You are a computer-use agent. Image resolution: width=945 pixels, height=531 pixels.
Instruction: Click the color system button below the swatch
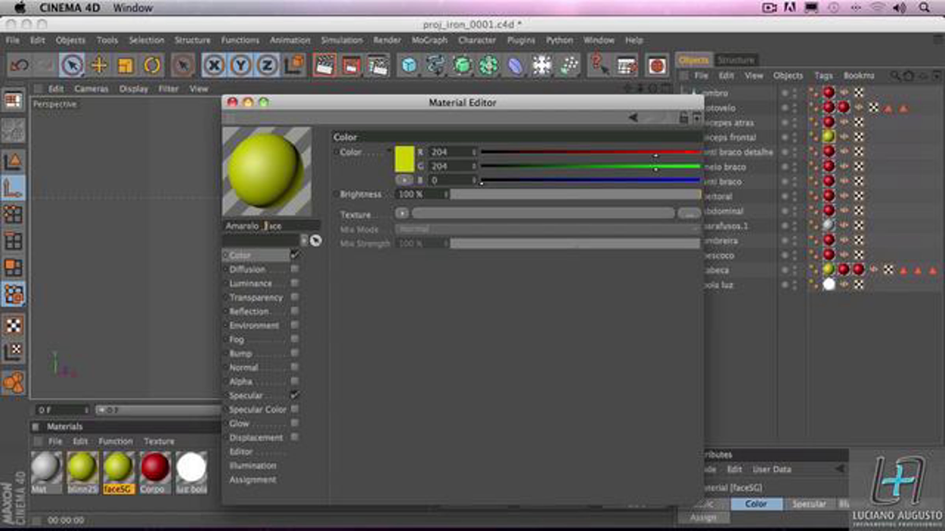pos(404,180)
